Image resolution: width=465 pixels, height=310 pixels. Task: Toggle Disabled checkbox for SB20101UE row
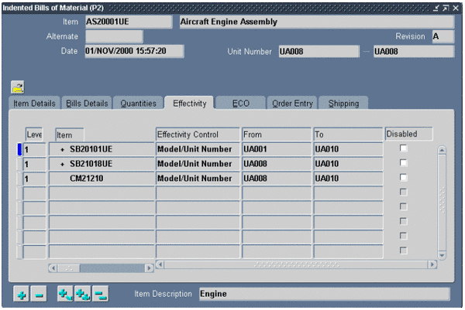[x=403, y=148]
